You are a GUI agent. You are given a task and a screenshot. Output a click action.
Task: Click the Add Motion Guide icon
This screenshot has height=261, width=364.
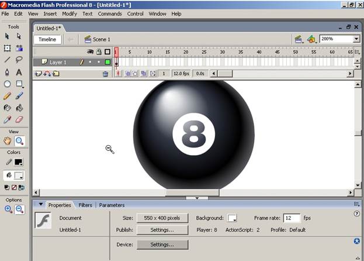coord(47,74)
